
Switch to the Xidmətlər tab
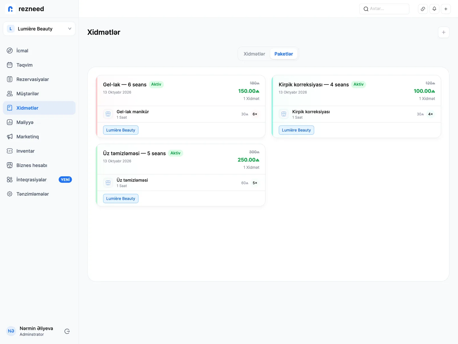coord(254,54)
